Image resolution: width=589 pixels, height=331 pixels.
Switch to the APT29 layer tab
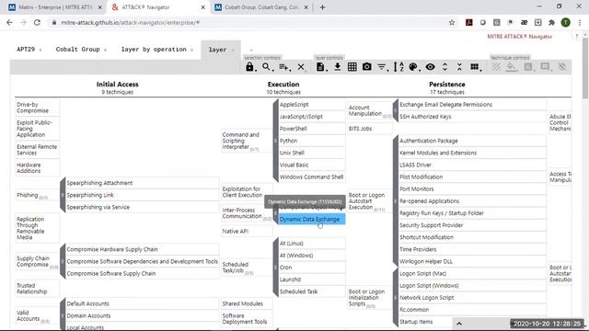pyautogui.click(x=26, y=49)
